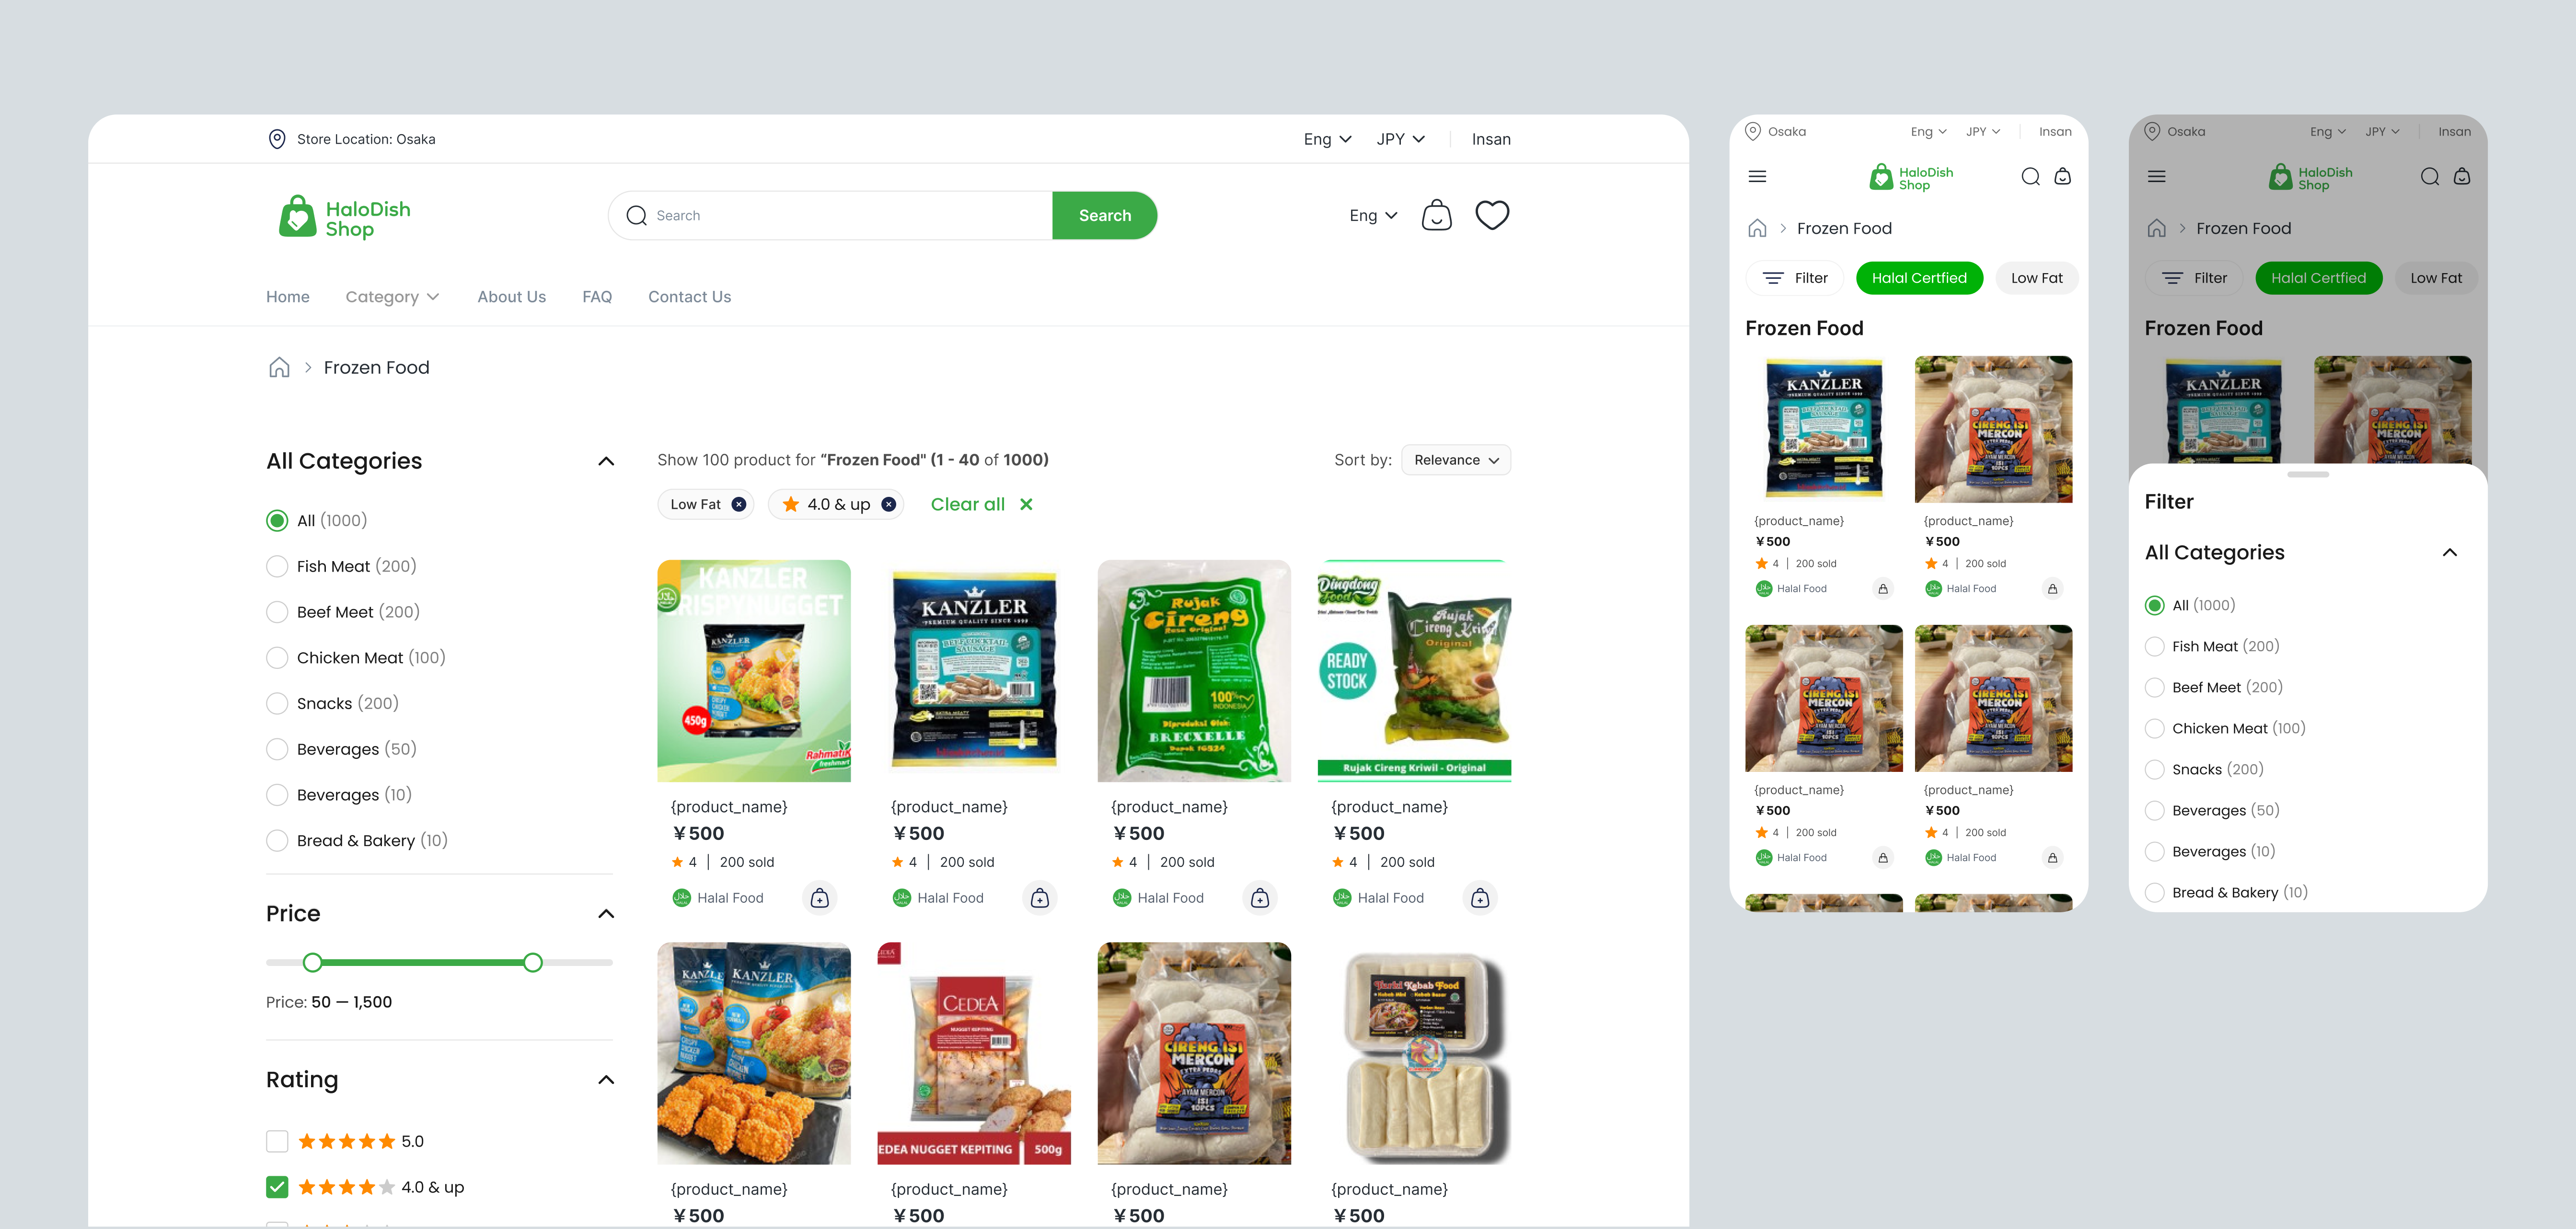The height and width of the screenshot is (1229, 2576).
Task: Open the JPY currency dropdown on desktop
Action: 1400,139
